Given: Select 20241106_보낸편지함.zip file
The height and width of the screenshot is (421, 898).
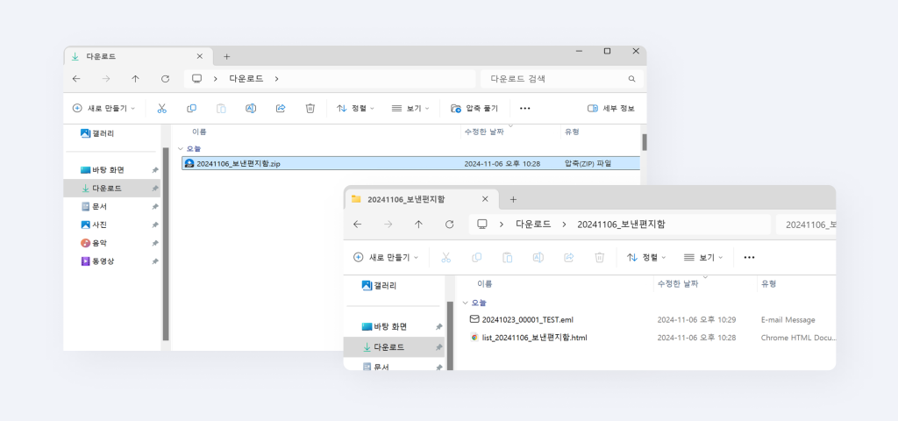Looking at the screenshot, I should click(239, 163).
